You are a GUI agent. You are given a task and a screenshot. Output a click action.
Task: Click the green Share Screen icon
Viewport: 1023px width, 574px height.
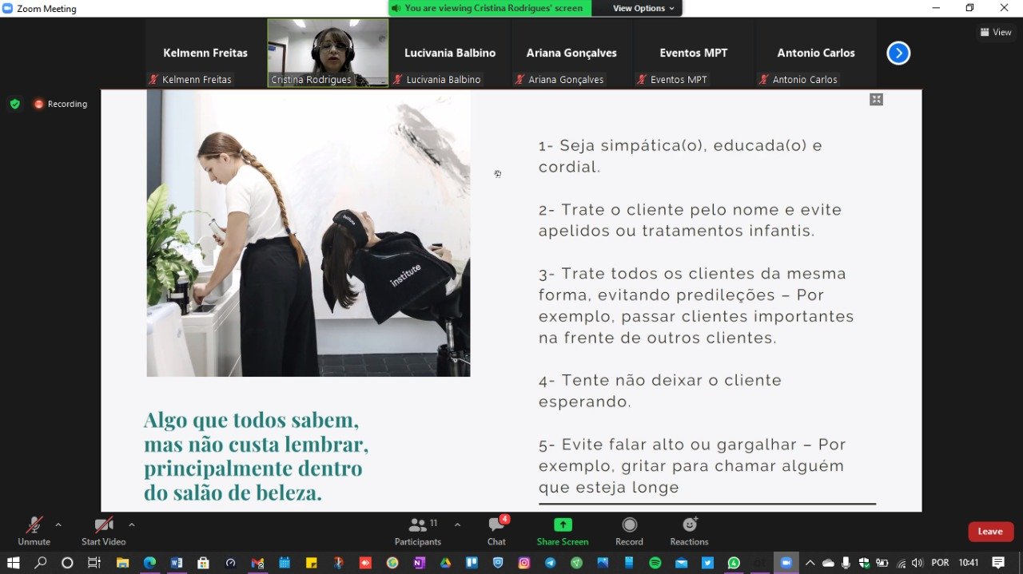click(563, 525)
